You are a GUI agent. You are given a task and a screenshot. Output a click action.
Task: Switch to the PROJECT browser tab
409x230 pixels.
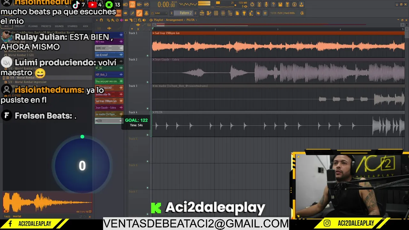point(19,26)
